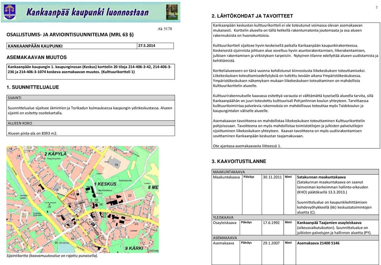
Task: Click the 'KANKAANPÄÄN KAUPUNKI' table cell
Action: pos(72,46)
